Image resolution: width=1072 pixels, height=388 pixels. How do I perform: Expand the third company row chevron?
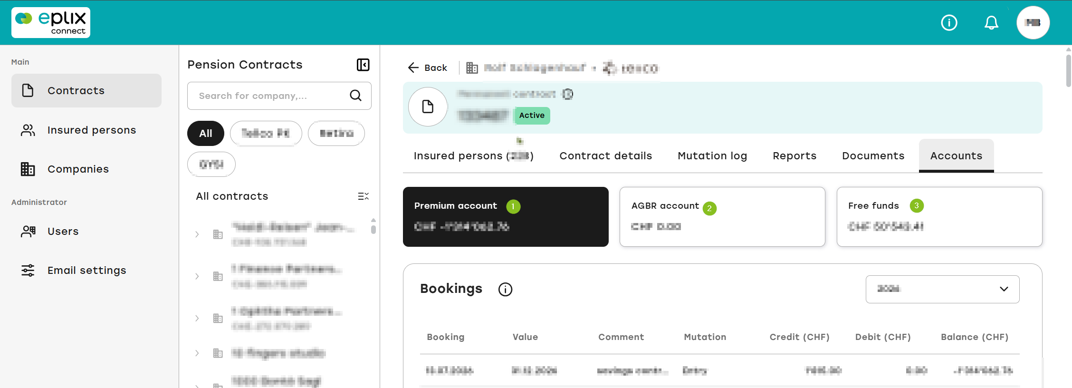point(197,318)
